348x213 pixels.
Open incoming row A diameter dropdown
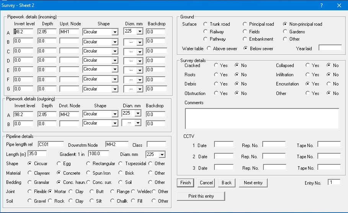(x=140, y=31)
